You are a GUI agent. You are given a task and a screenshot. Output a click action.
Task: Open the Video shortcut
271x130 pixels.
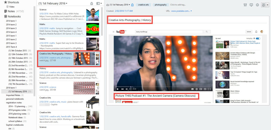click(x=12, y=6)
